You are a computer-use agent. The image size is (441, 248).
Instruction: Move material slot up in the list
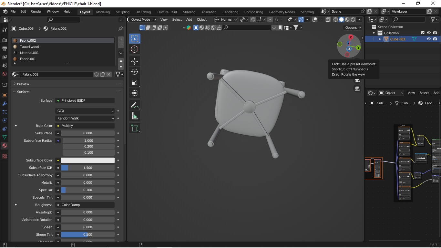[121, 61]
